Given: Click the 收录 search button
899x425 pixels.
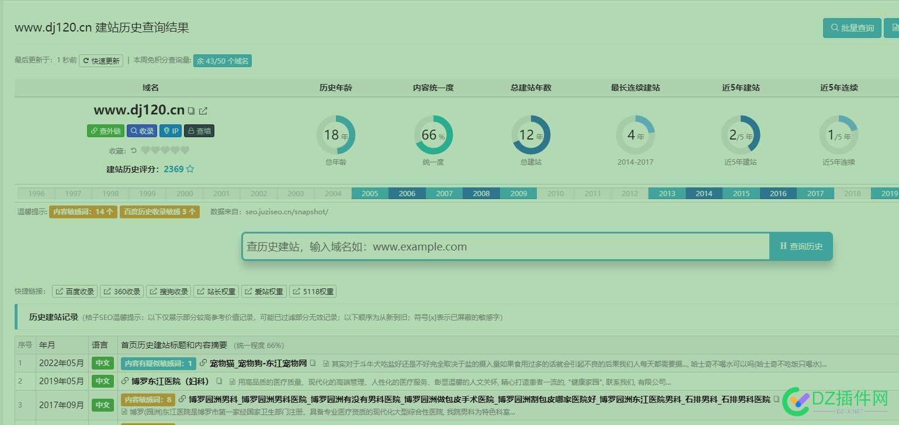Looking at the screenshot, I should click(x=142, y=131).
